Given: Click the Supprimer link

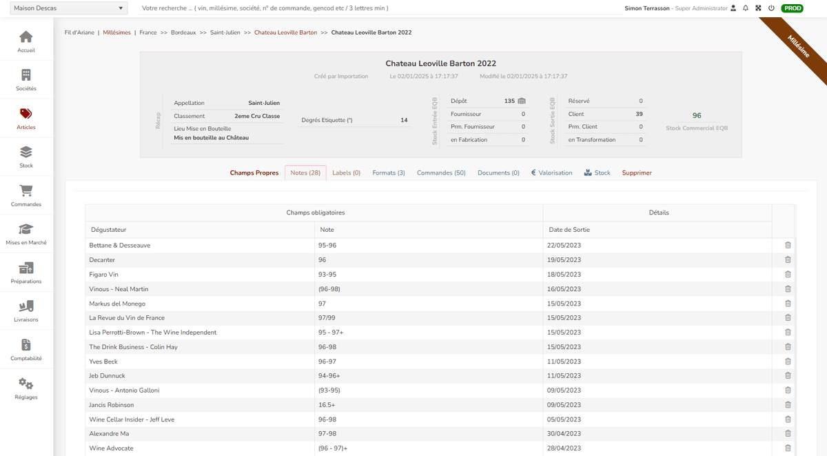Looking at the screenshot, I should coord(637,173).
